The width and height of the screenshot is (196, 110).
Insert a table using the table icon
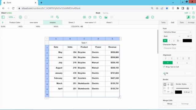(x=85, y=17)
